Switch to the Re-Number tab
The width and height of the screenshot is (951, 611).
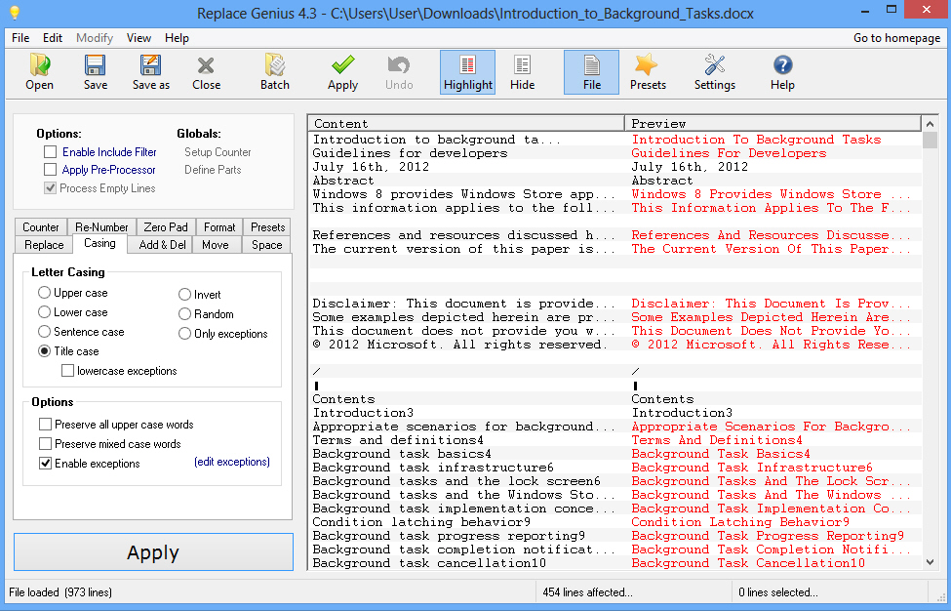101,227
